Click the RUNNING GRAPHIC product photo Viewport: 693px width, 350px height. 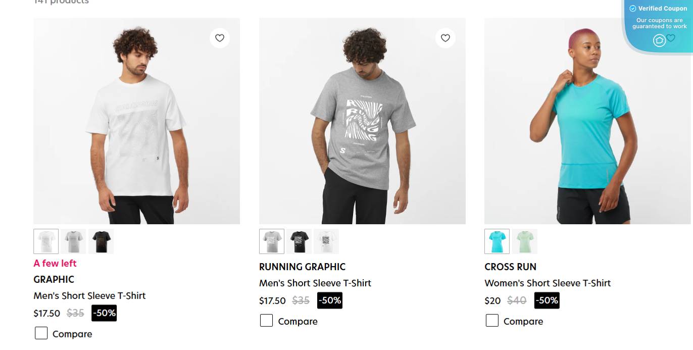(x=362, y=120)
